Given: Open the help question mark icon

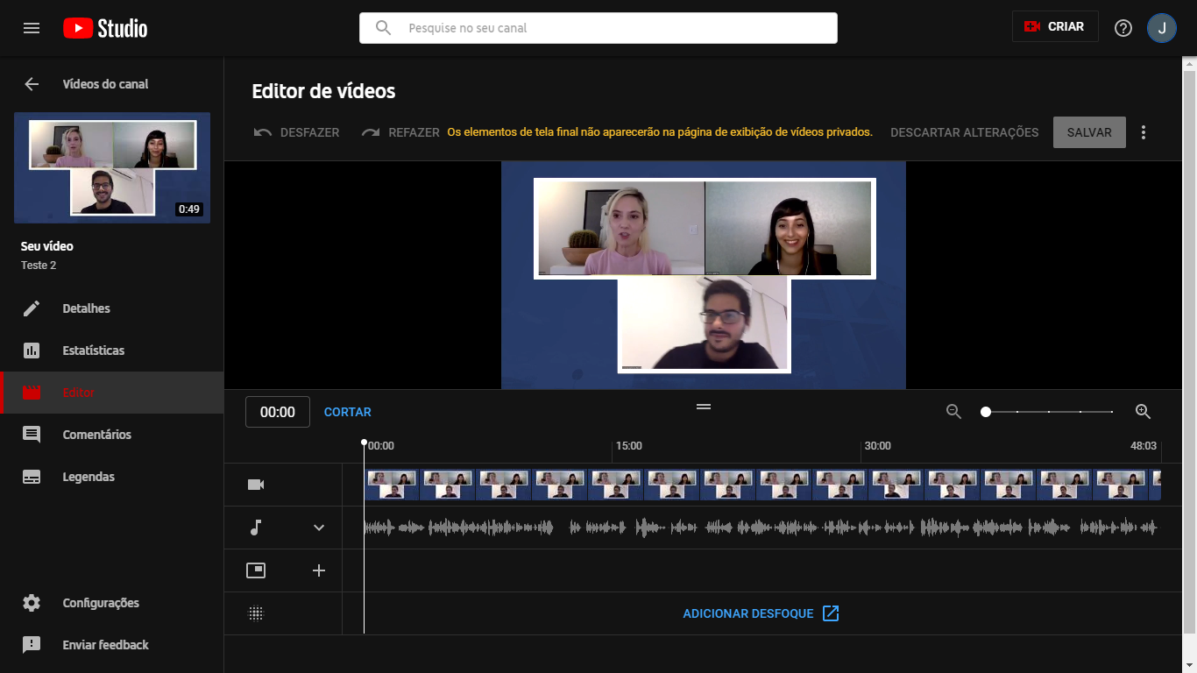Looking at the screenshot, I should tap(1123, 27).
